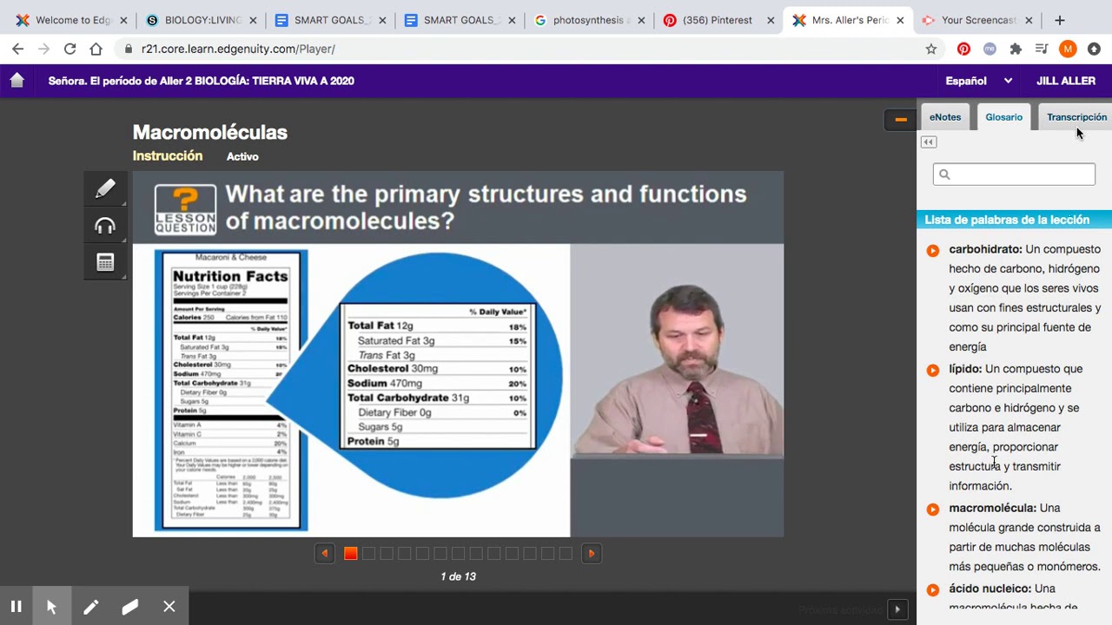Image resolution: width=1112 pixels, height=625 pixels.
Task: Select the pencil highlighter tool in lesson sidebar
Action: point(105,188)
